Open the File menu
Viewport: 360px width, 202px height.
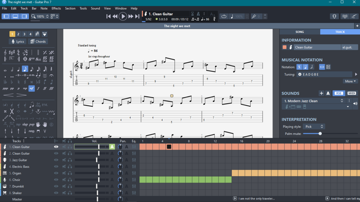pyautogui.click(x=5, y=8)
